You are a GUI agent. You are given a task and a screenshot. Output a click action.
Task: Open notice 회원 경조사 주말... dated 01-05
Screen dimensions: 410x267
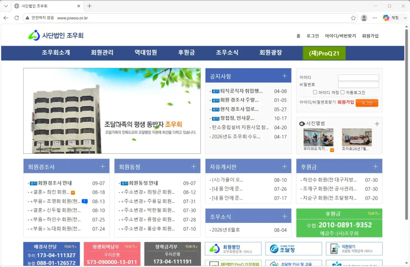pyautogui.click(x=239, y=100)
